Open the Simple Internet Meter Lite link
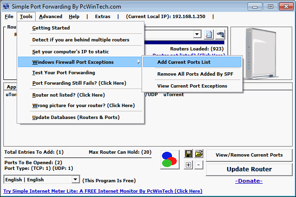Screen dimensions: 296x197 (103, 191)
